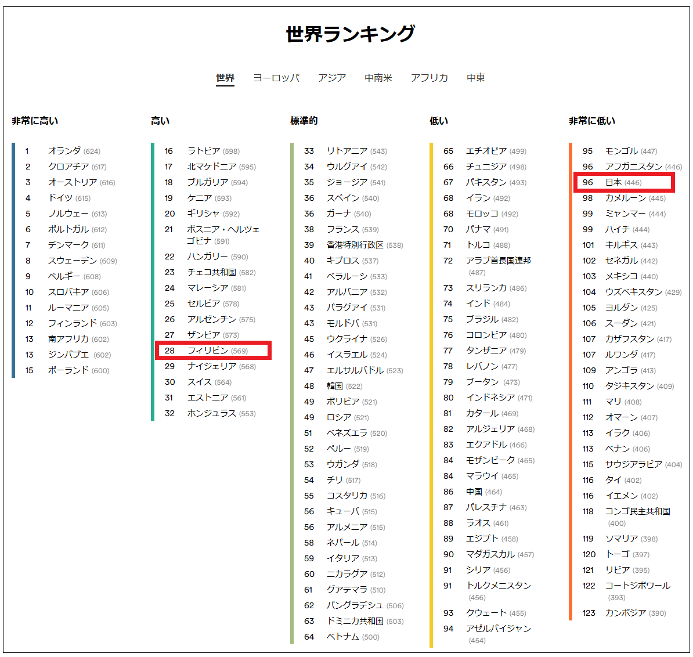The width and height of the screenshot is (693, 657).
Task: Click スウェーデン (609) entry
Action: [x=82, y=261]
